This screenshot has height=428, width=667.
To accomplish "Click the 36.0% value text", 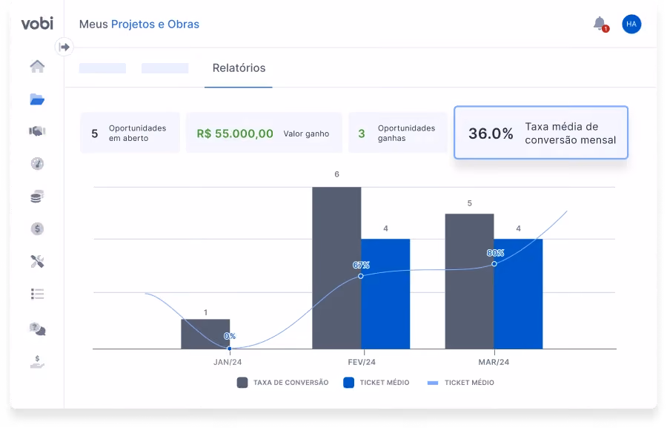I will point(491,134).
